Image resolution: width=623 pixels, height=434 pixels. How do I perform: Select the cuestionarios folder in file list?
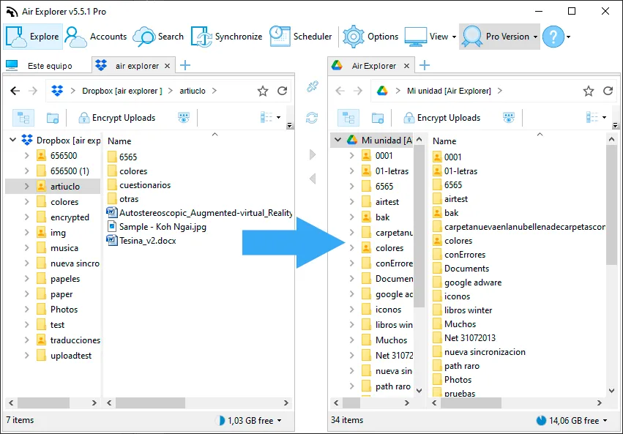click(145, 185)
